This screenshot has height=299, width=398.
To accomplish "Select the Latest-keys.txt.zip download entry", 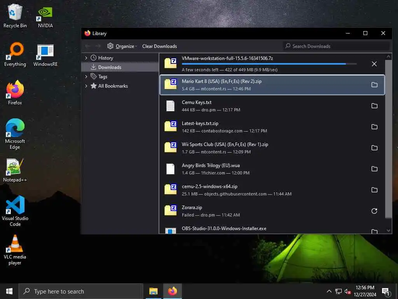I will [x=272, y=127].
